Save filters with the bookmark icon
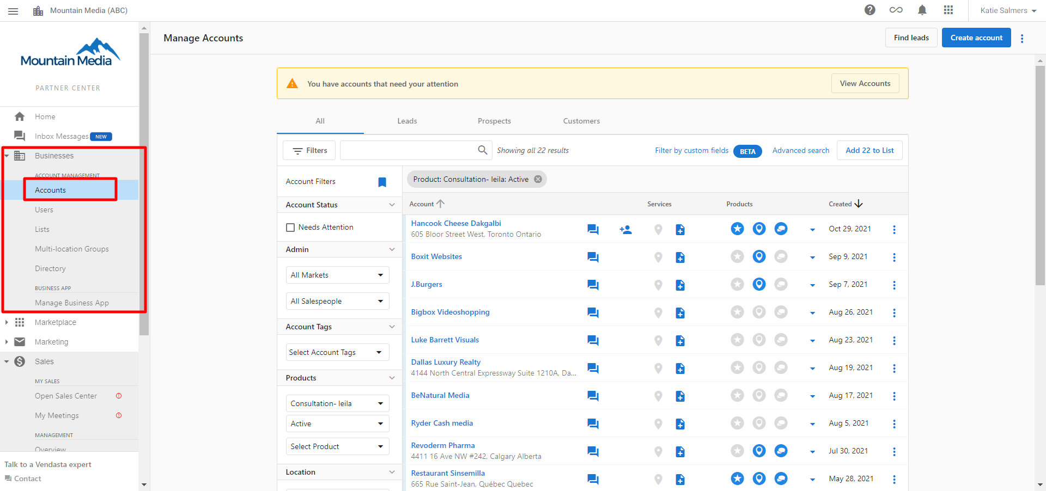 382,182
